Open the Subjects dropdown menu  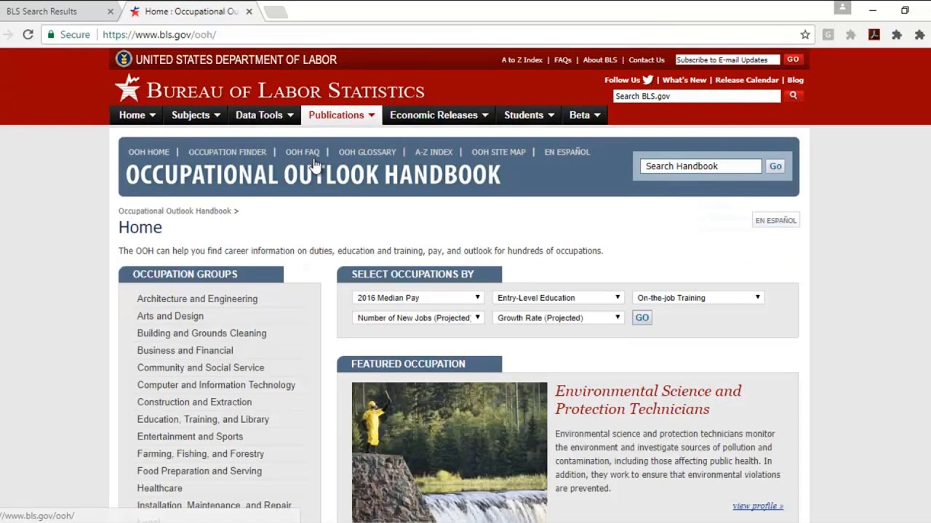click(196, 115)
